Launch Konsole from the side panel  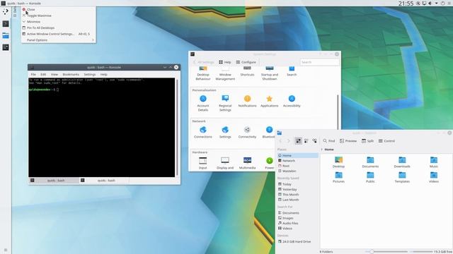pyautogui.click(x=6, y=23)
